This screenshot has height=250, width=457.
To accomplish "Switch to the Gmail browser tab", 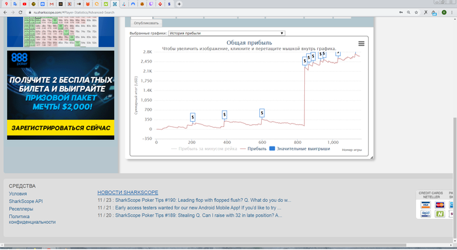I will [x=52, y=4].
